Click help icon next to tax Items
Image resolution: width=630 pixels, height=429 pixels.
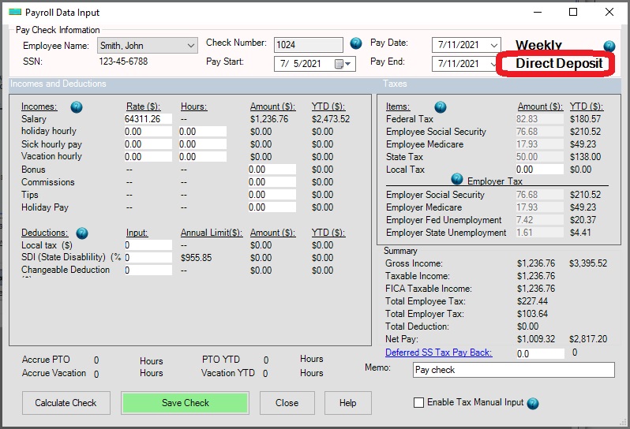click(441, 107)
